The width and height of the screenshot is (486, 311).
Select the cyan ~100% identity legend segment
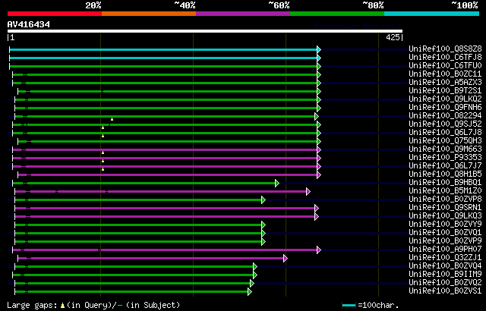[x=432, y=14]
